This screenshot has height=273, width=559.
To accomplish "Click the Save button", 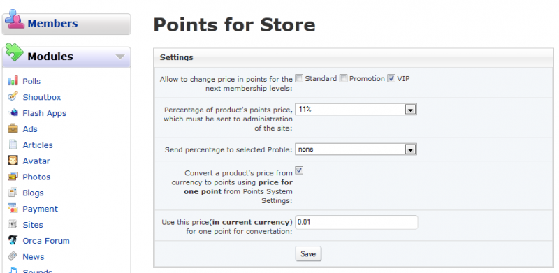I will point(308,253).
